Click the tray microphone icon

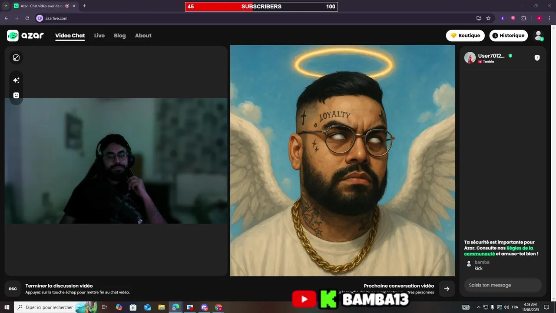click(493, 307)
